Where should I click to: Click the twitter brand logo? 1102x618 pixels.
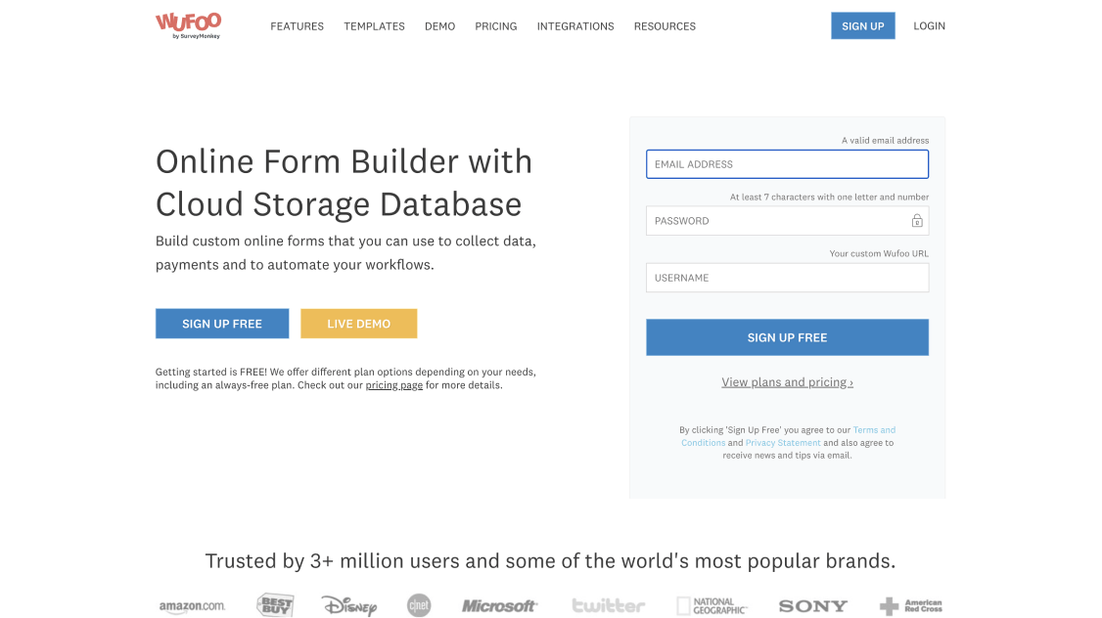pos(608,605)
